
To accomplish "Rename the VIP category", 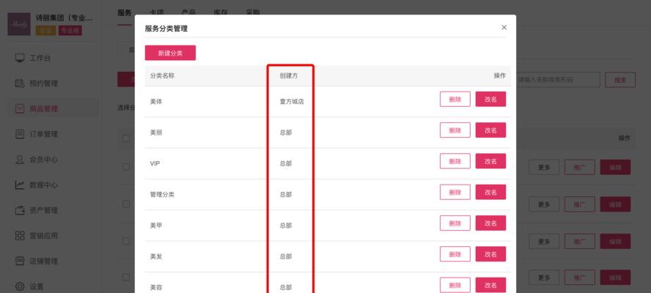I will click(x=490, y=161).
